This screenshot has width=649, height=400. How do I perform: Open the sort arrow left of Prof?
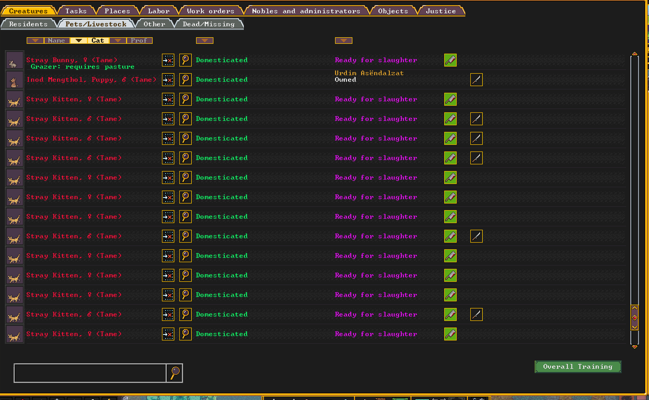click(118, 41)
